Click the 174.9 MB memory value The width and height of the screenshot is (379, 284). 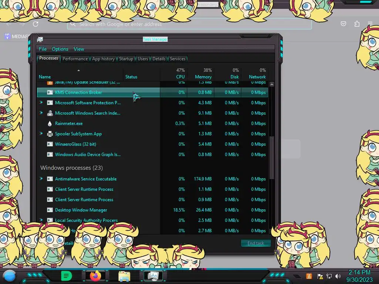tap(202, 179)
